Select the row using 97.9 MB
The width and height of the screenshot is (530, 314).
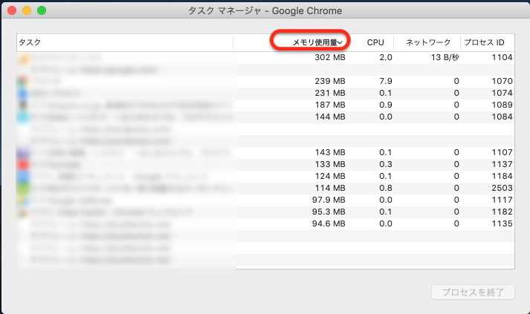click(265, 200)
